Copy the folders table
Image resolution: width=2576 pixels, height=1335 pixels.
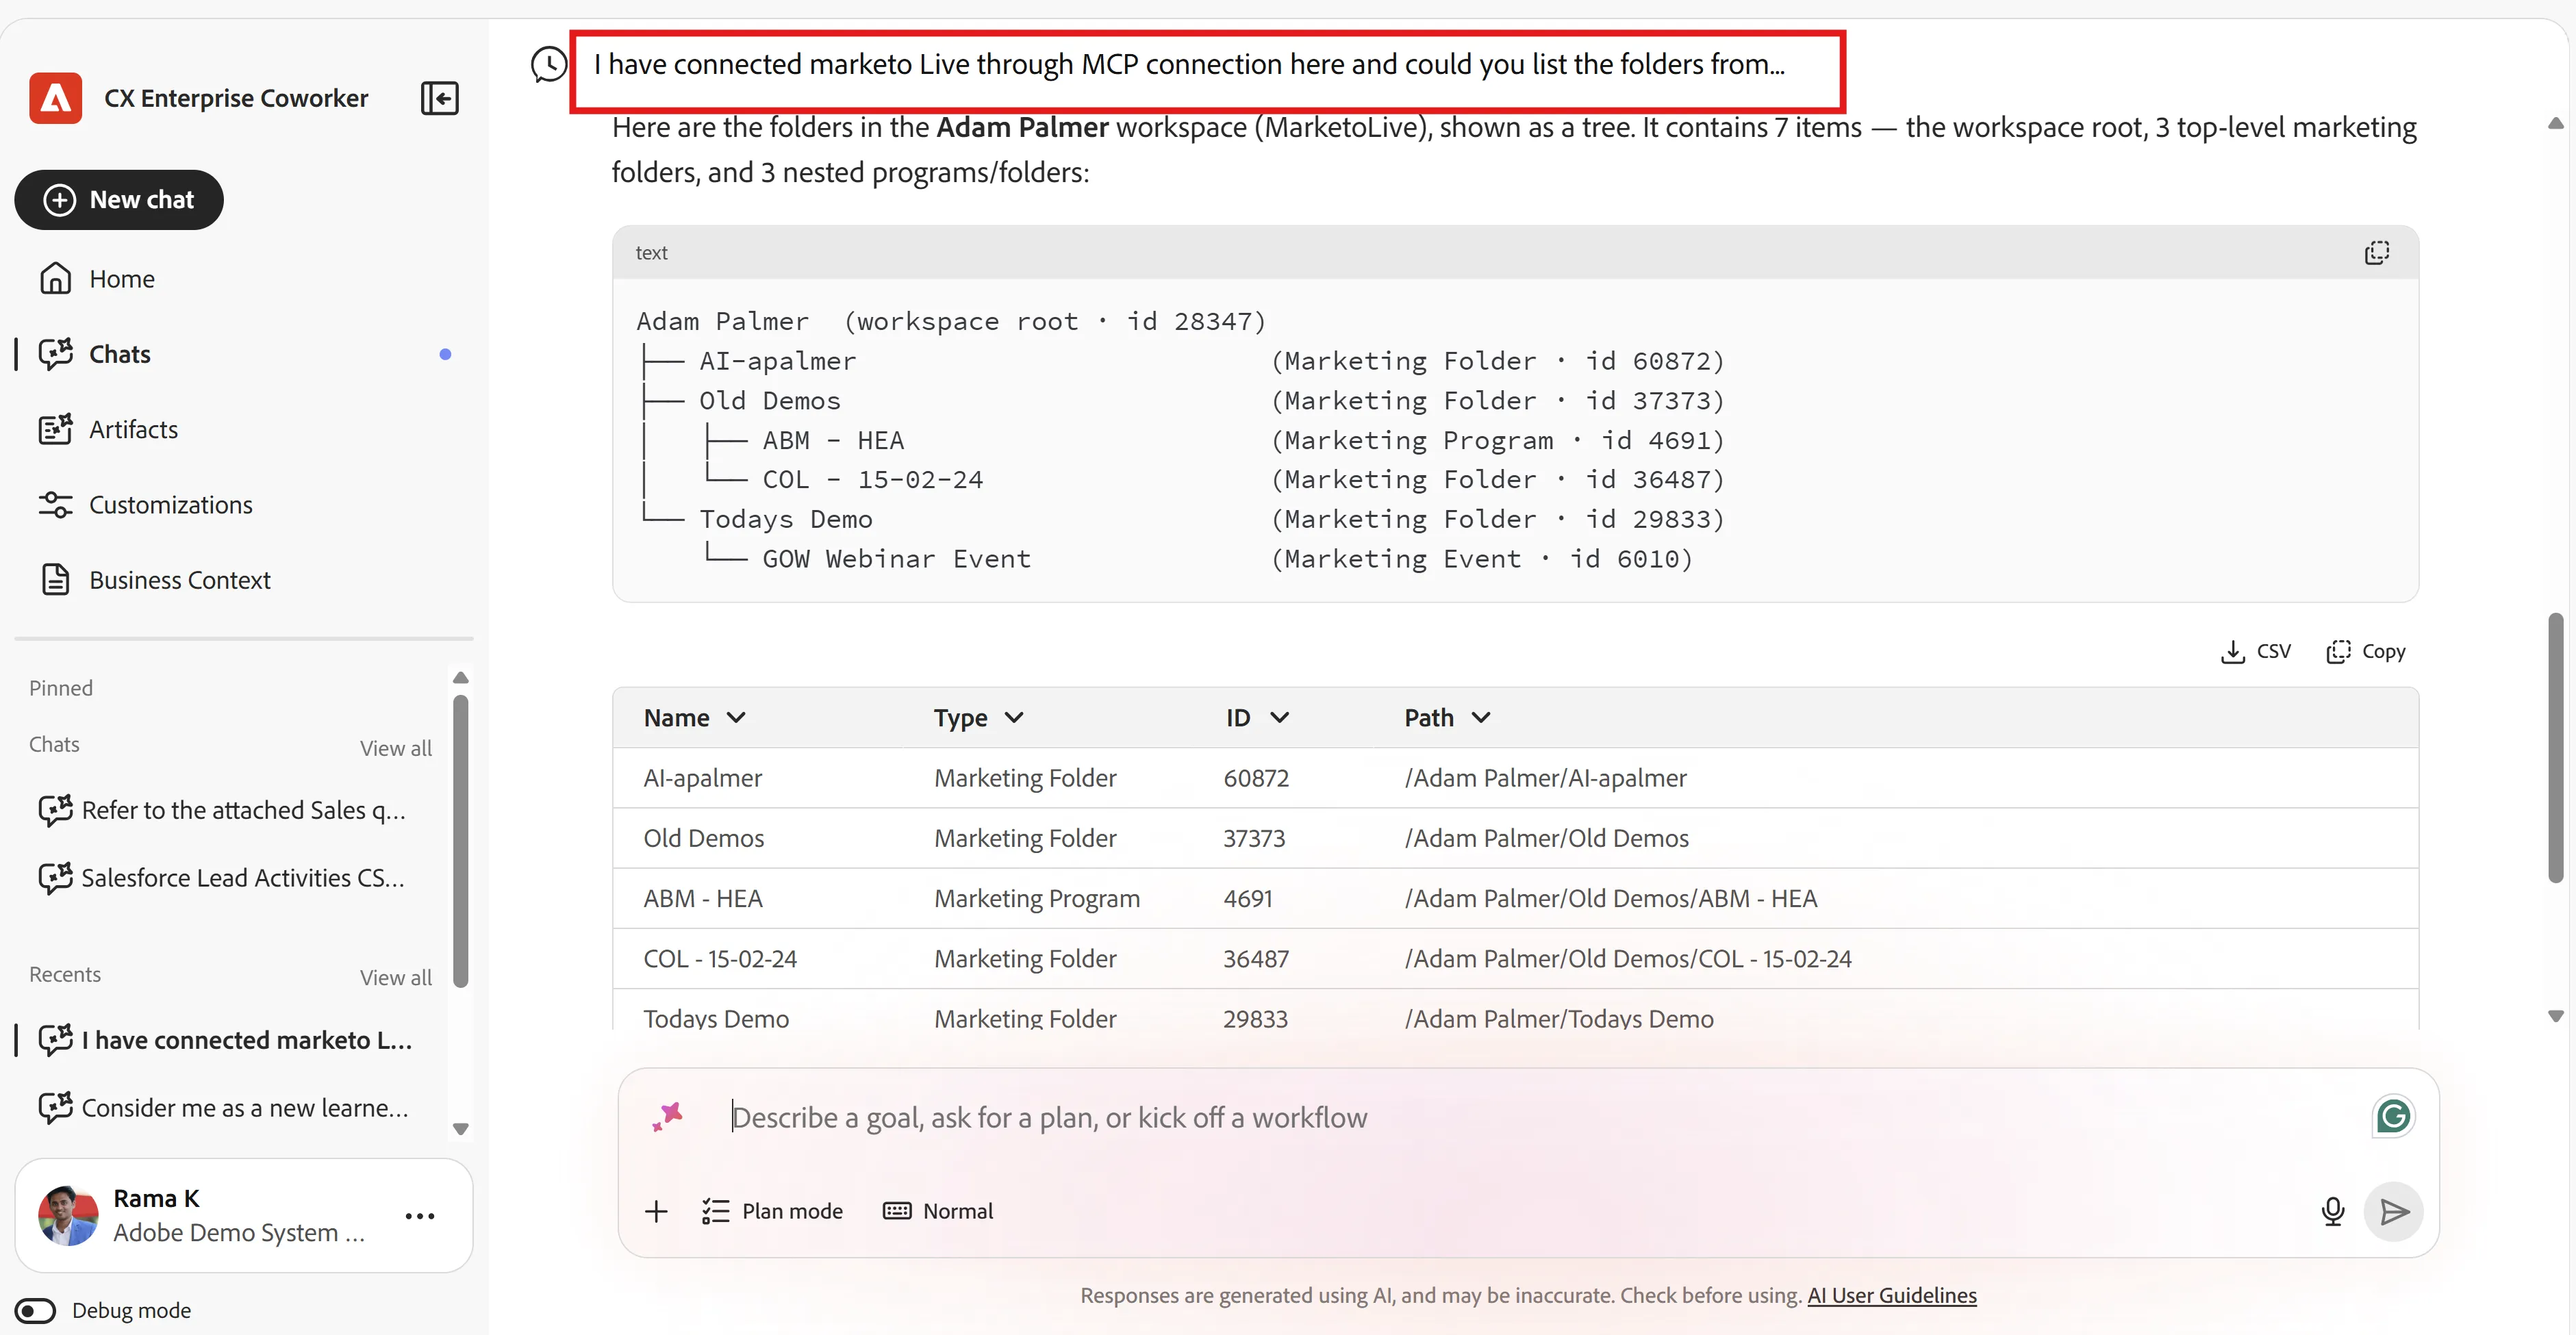[x=2366, y=651]
